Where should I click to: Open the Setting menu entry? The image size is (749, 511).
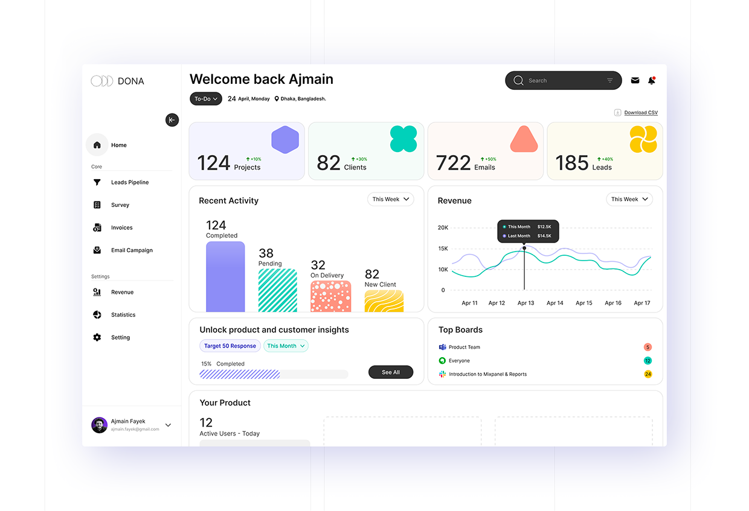(x=120, y=337)
